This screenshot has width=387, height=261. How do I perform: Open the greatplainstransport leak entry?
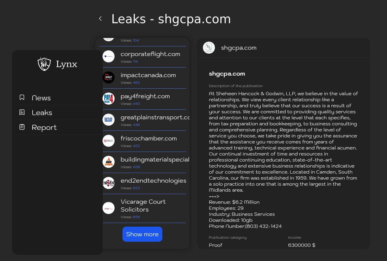[x=142, y=120]
